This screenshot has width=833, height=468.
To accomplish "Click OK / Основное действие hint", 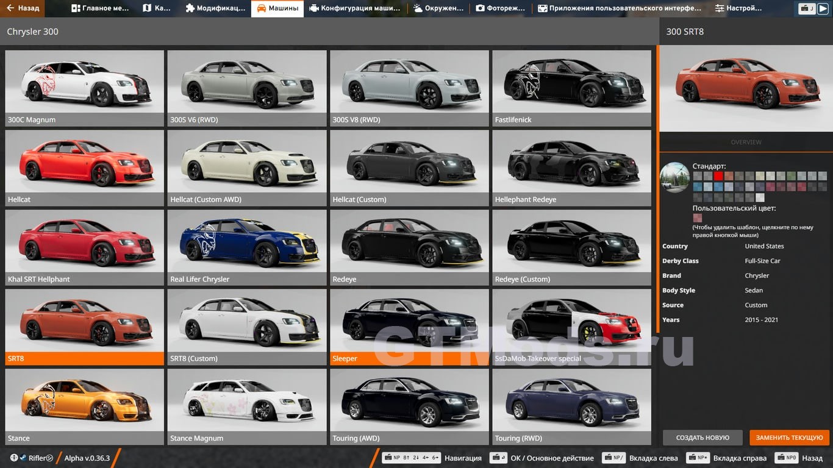I will [x=542, y=458].
